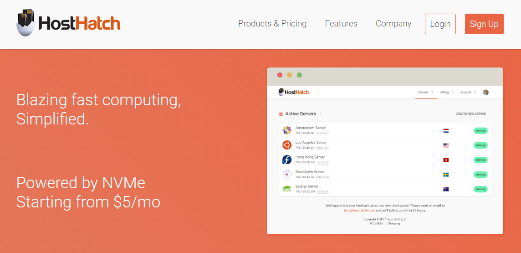Open the Products & Pricing menu
Viewport: 521px width, 253px height.
(272, 24)
